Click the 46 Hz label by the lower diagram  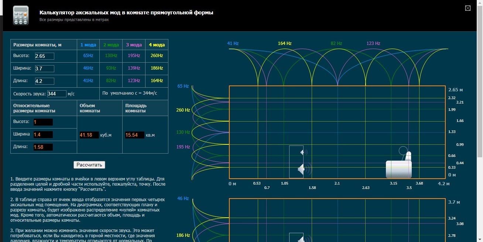[x=183, y=199]
